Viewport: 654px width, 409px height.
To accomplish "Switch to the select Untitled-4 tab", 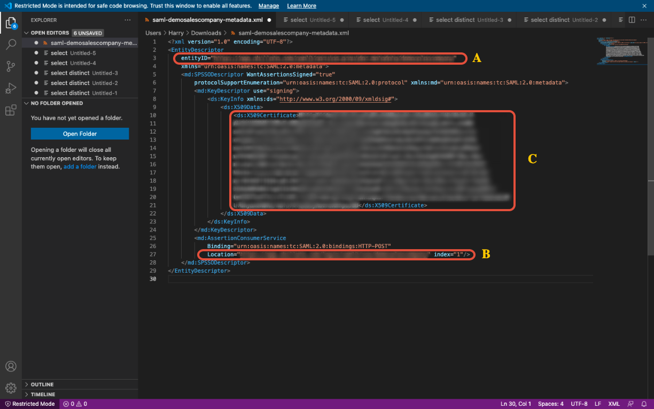I will [x=385, y=20].
